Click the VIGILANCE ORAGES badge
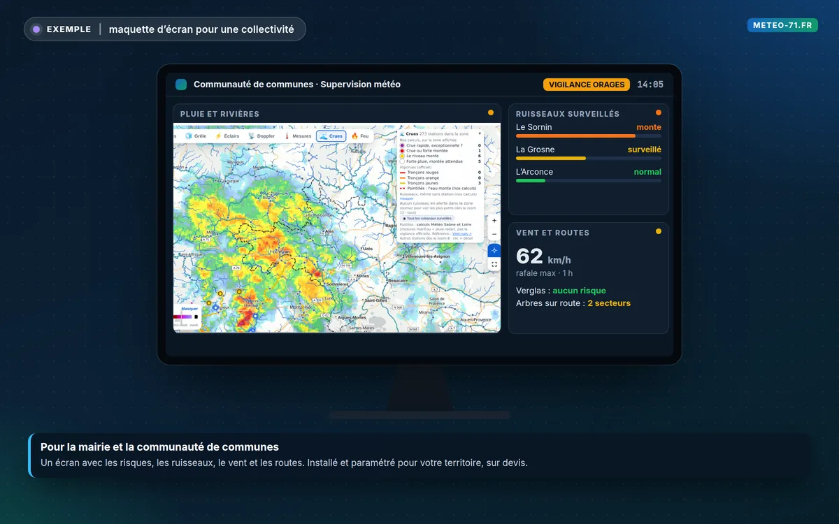Viewport: 839px width, 524px height. [587, 85]
